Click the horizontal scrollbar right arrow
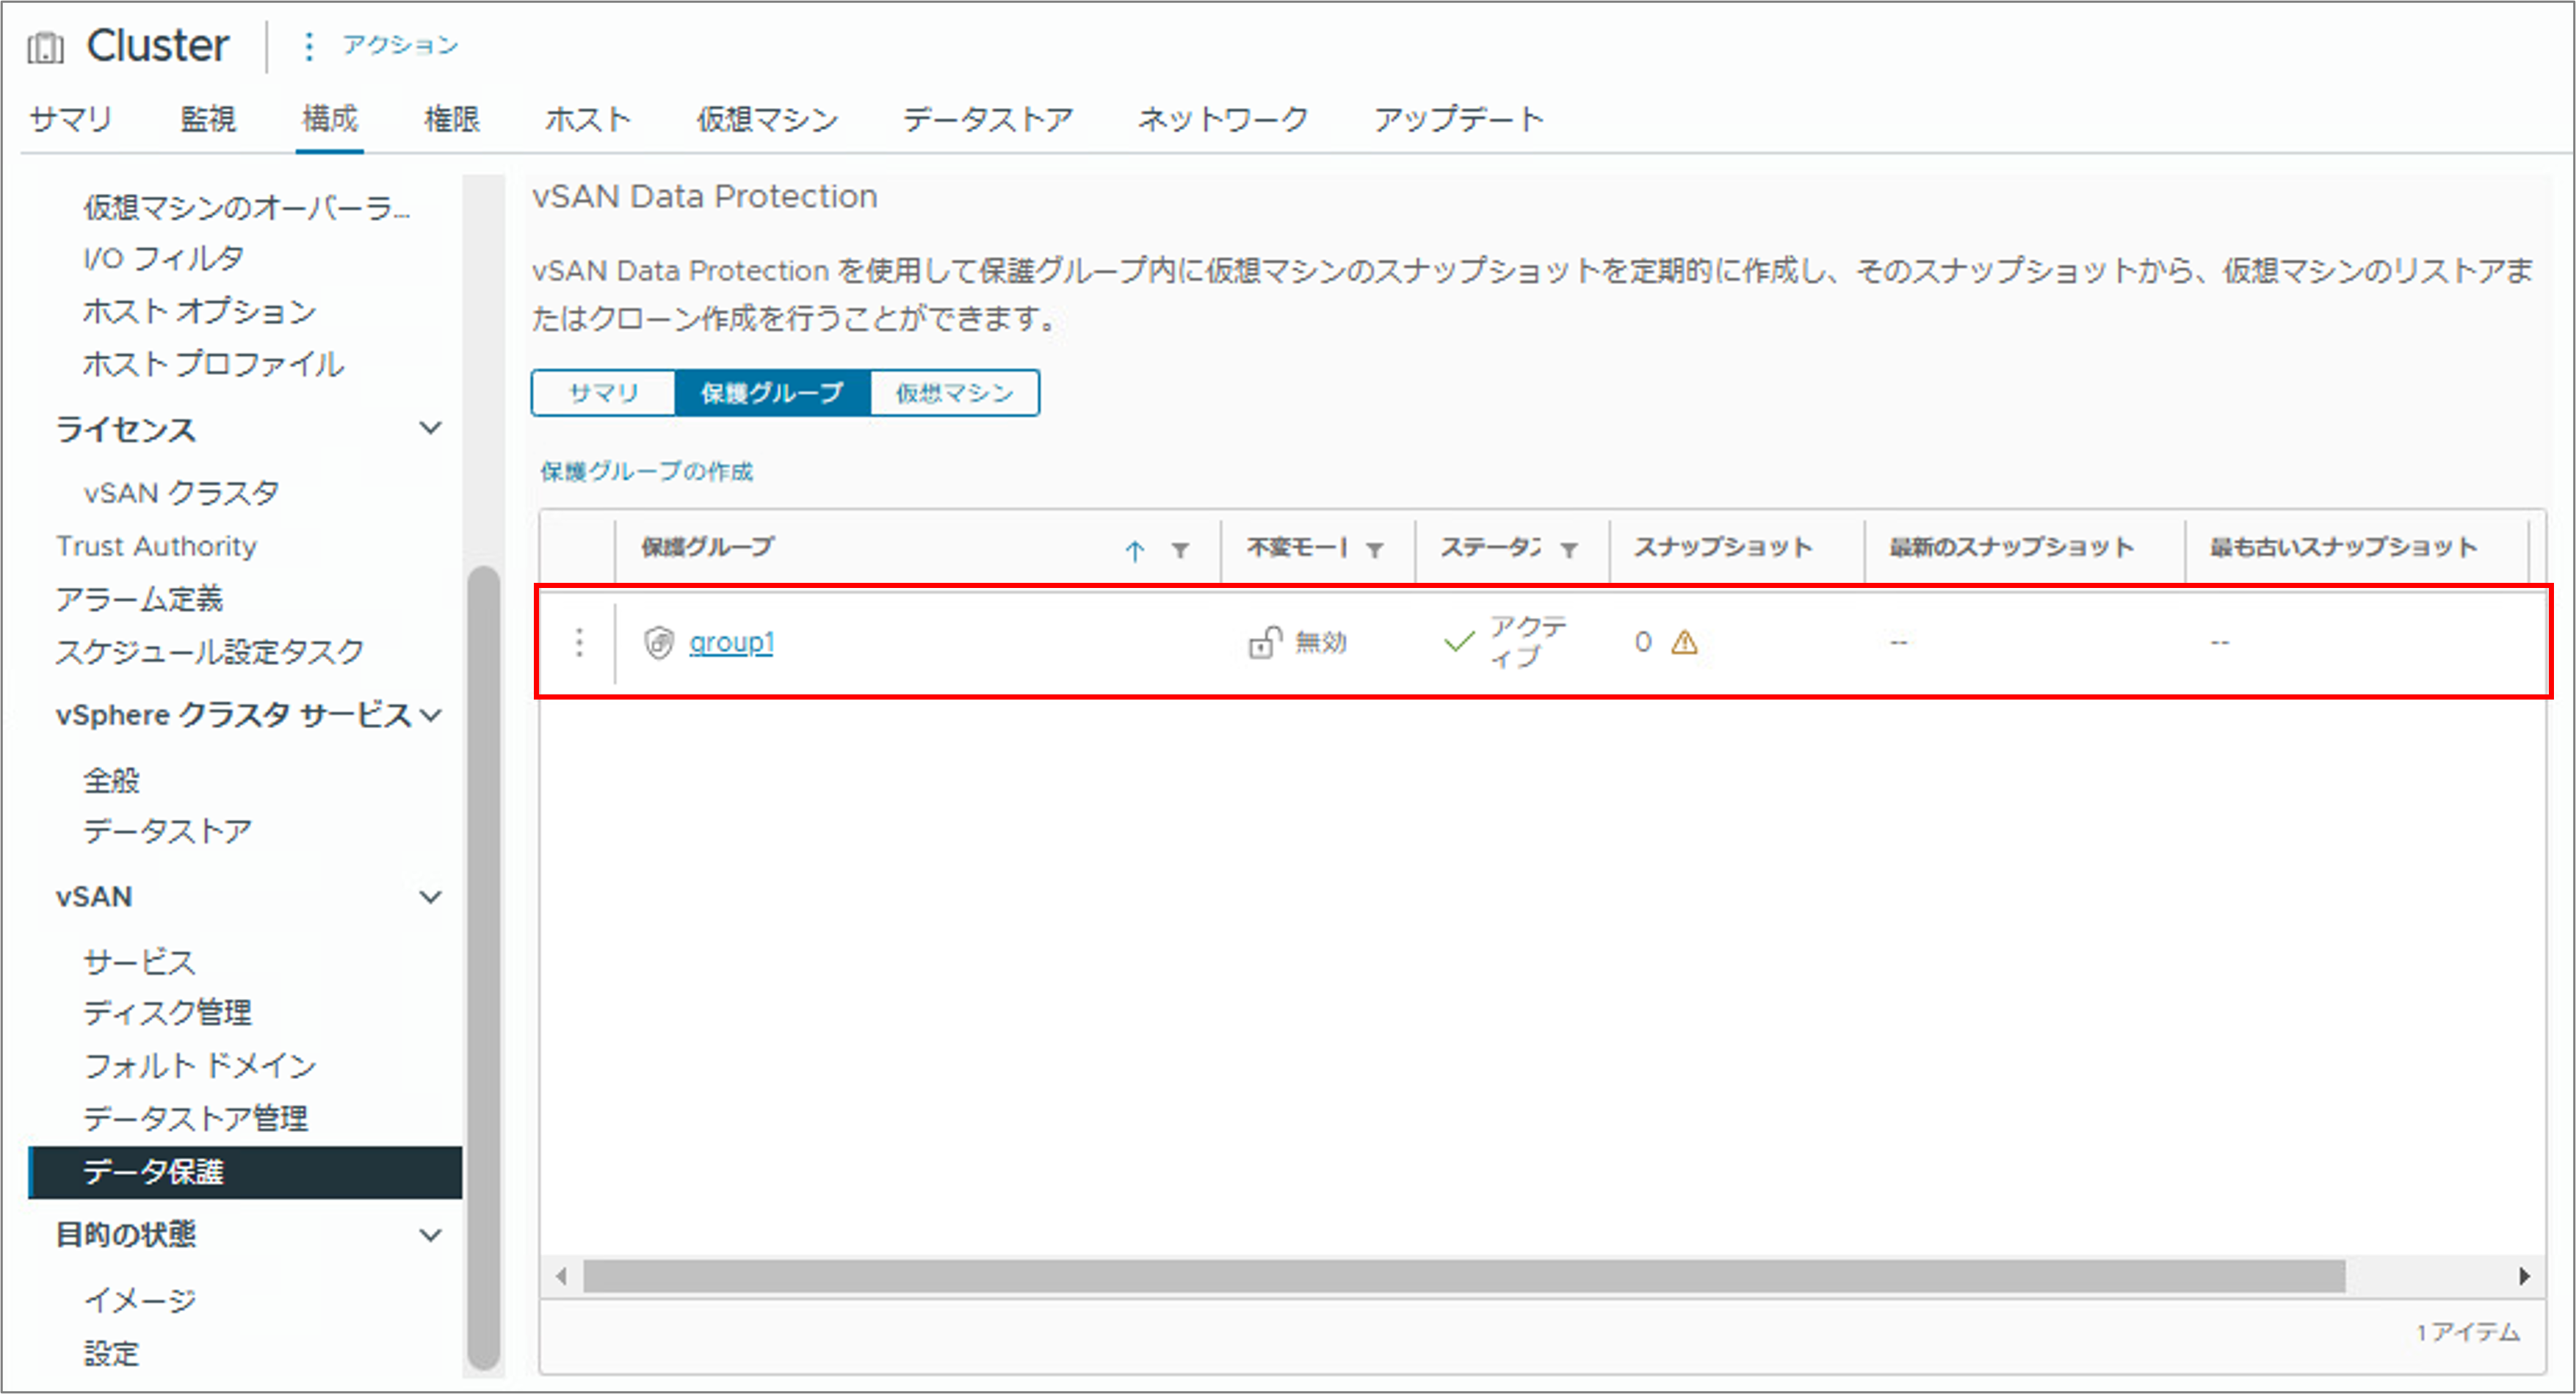This screenshot has height=1394, width=2576. pos(2524,1276)
